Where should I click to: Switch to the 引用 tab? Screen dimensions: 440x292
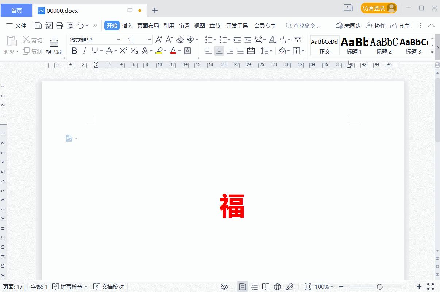pos(169,25)
